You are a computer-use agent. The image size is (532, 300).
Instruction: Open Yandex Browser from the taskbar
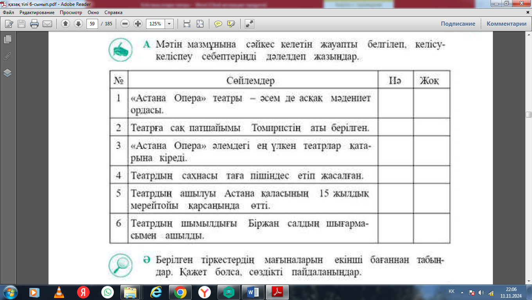204,292
